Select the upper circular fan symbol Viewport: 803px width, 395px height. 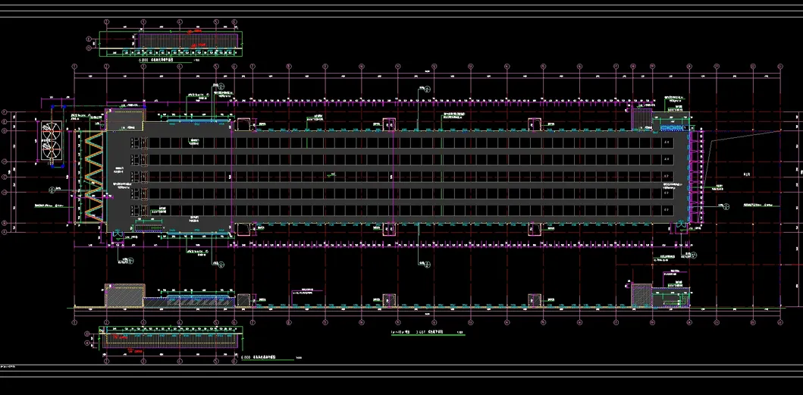click(x=52, y=132)
